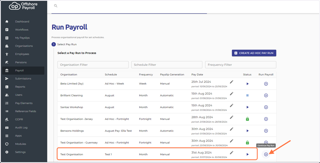The width and height of the screenshot is (320, 163).
Task: Run payroll for Bensons Holdings
Action: coord(266,131)
